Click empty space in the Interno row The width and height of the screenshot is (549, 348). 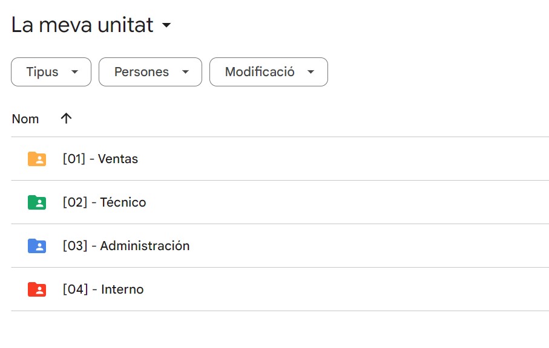coord(363,289)
